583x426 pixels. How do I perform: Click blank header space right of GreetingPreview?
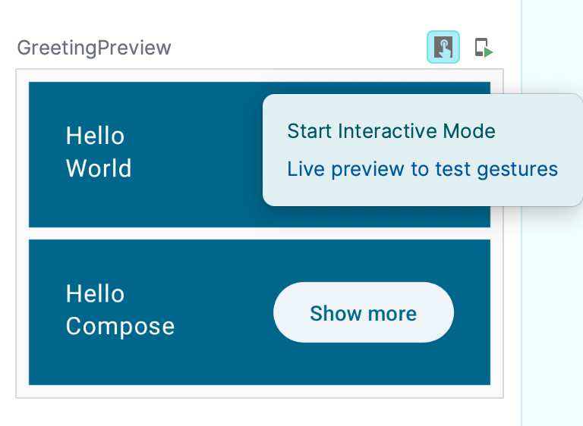pyautogui.click(x=298, y=48)
